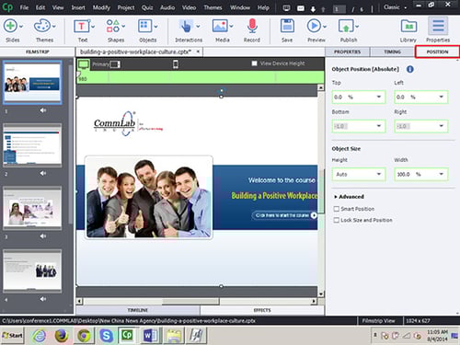Viewport: 460px width, 345px height.
Task: Click the Filmstrip View status entry
Action: [x=378, y=321]
